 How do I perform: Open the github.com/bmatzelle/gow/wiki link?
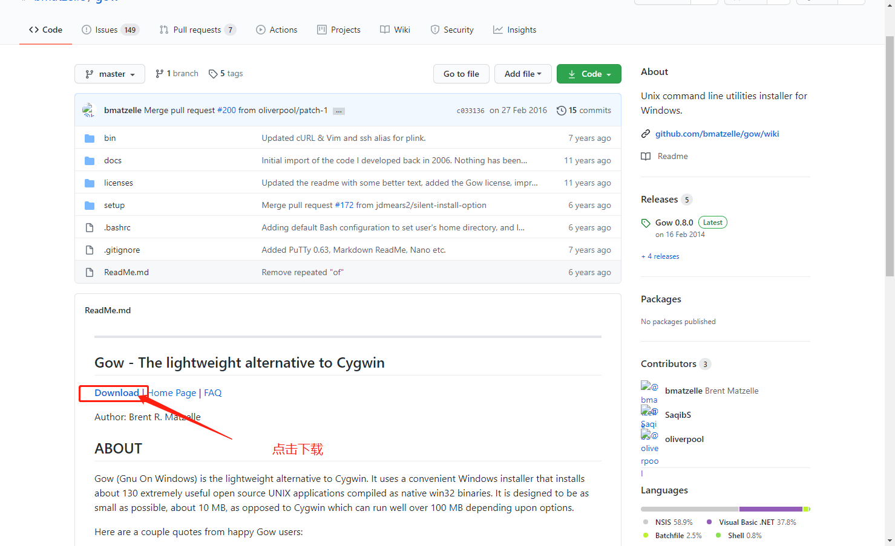pos(717,134)
